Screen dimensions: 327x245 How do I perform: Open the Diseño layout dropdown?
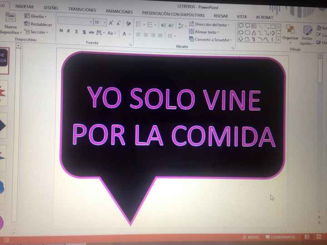35,16
